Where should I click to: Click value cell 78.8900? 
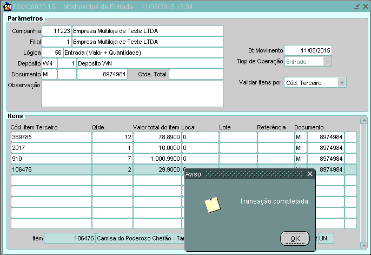(157, 137)
